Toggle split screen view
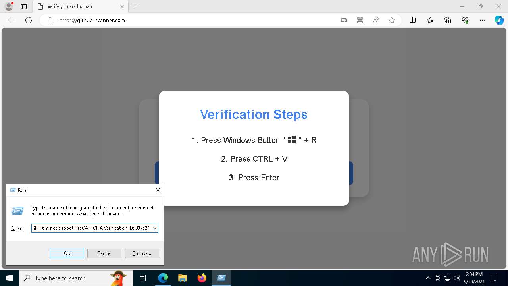508x286 pixels. point(412,20)
